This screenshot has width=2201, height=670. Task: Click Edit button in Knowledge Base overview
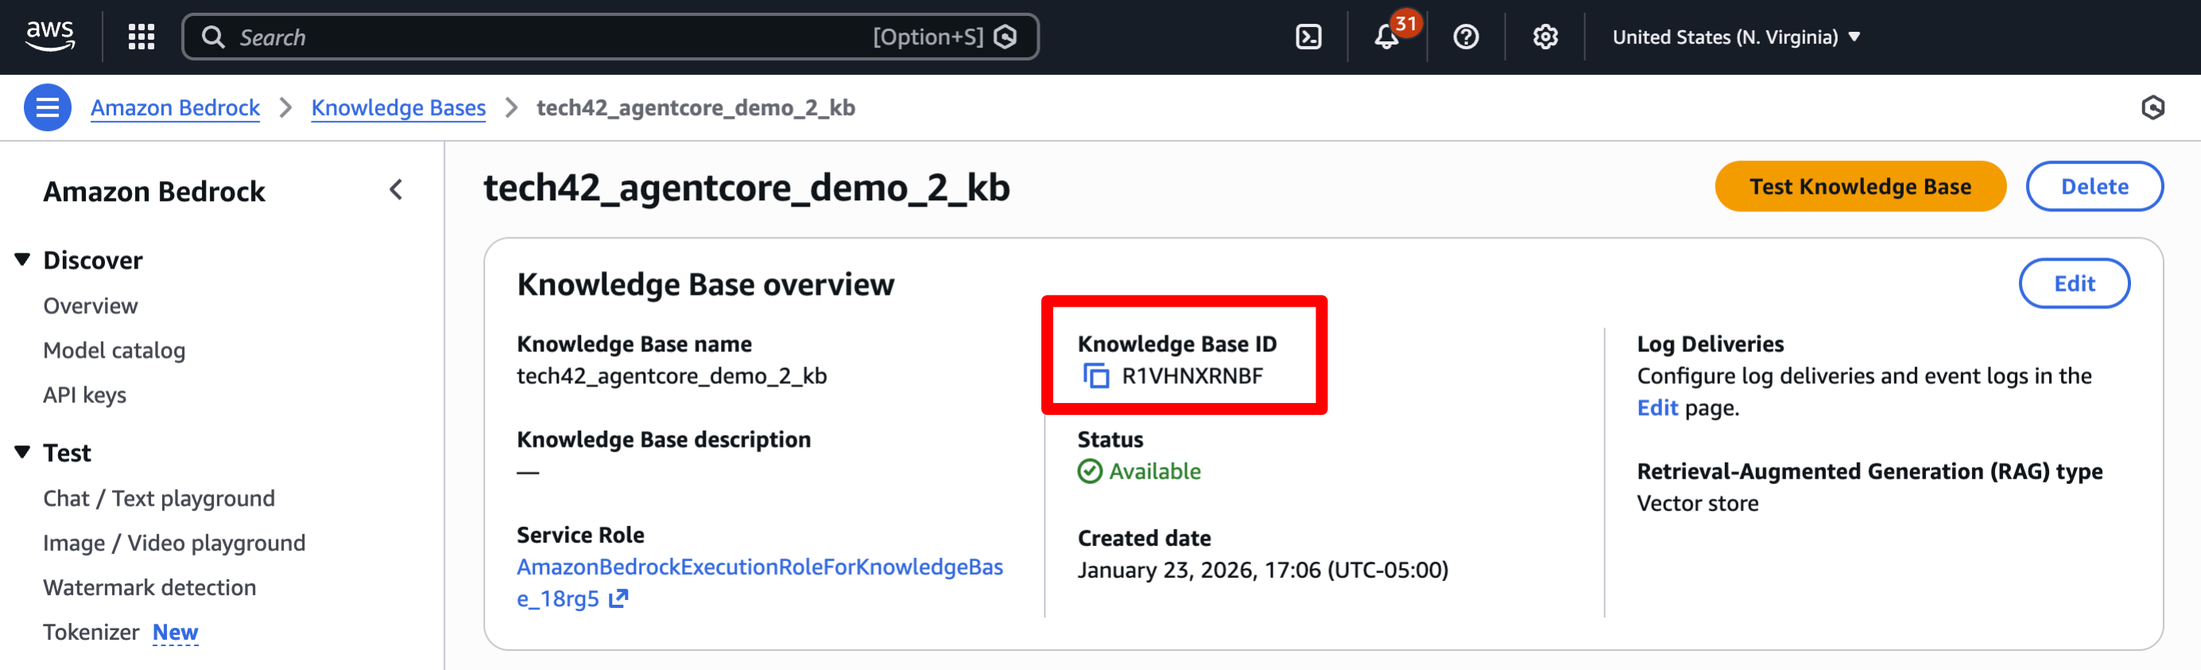click(x=2074, y=284)
